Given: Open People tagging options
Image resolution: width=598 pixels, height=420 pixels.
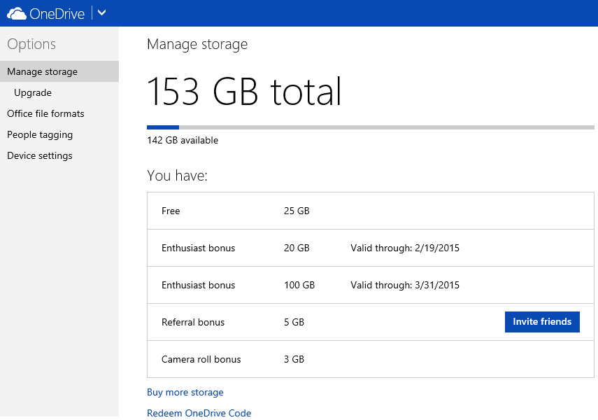Looking at the screenshot, I should click(40, 134).
